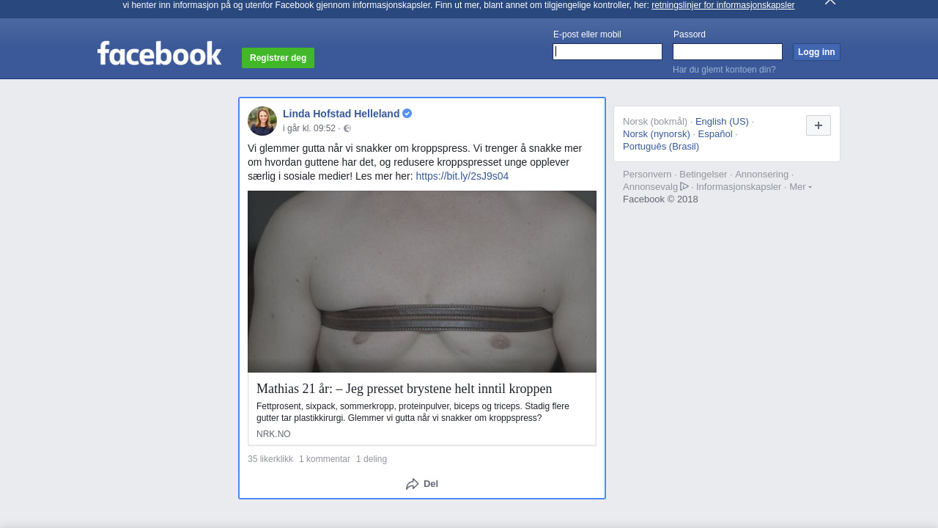Viewport: 938px width, 528px height.
Task: Click the verified badge next to Linda's name
Action: coord(407,114)
